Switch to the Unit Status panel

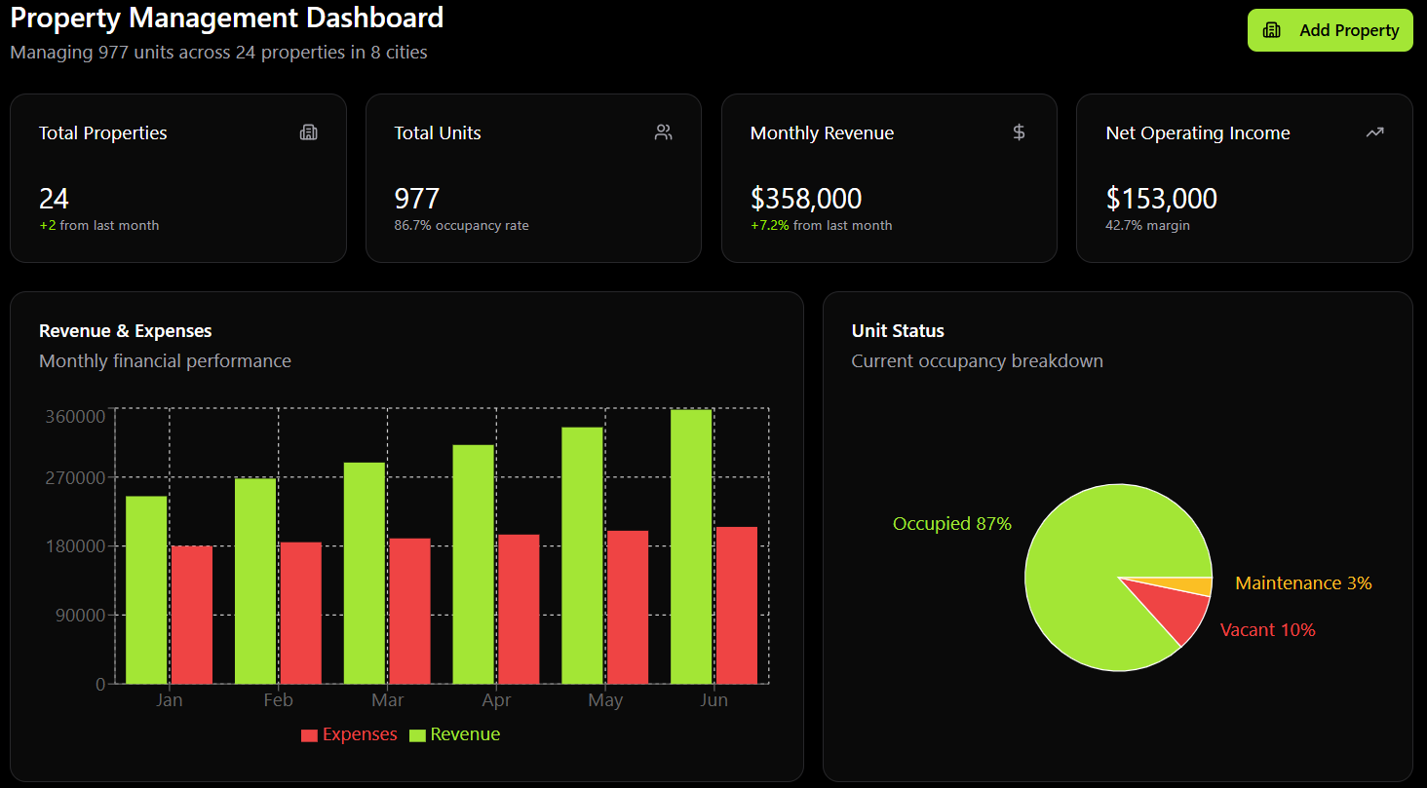[898, 330]
